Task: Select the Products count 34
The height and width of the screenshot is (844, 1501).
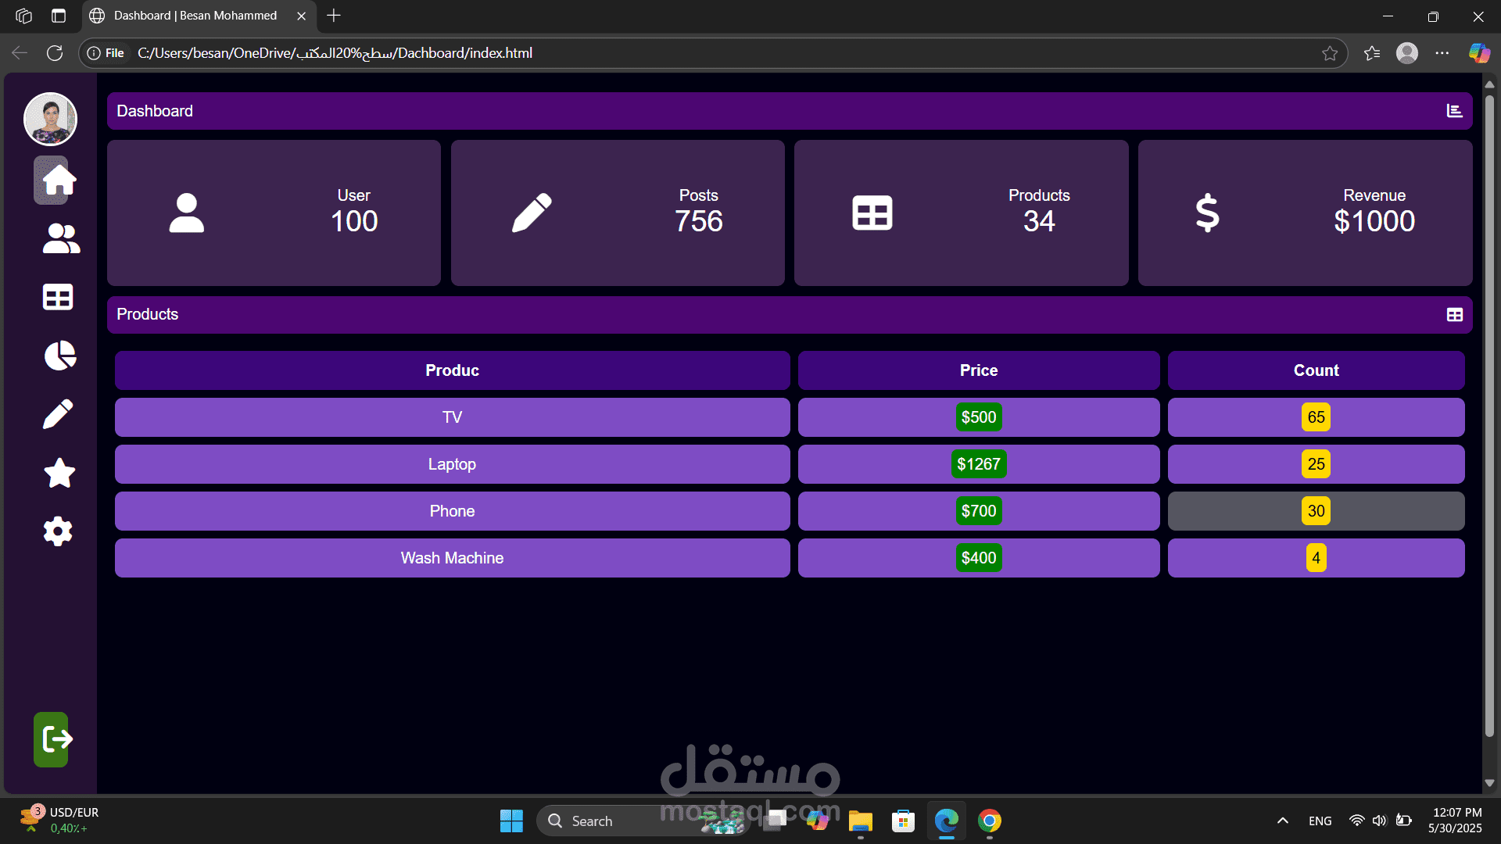Action: point(1039,221)
